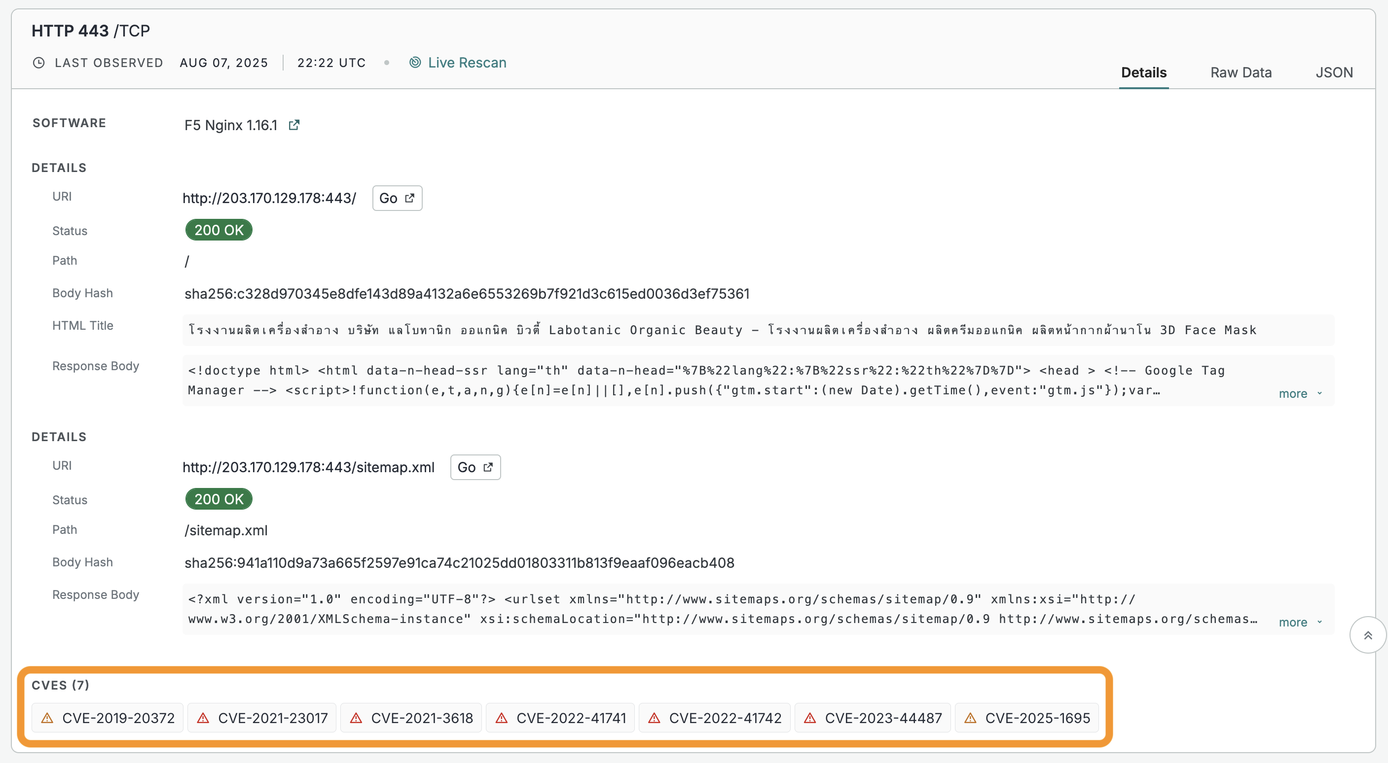Click the warning icon on CVE-2023-44487
The image size is (1388, 763).
[x=810, y=718]
